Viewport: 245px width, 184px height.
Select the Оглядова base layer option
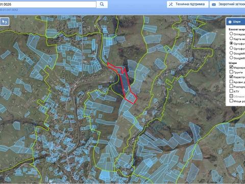pos(231,34)
